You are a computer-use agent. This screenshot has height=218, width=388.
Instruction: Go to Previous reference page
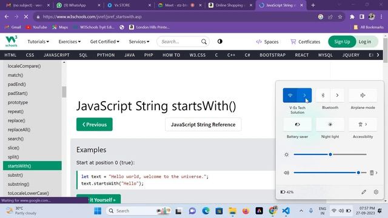tap(95, 124)
